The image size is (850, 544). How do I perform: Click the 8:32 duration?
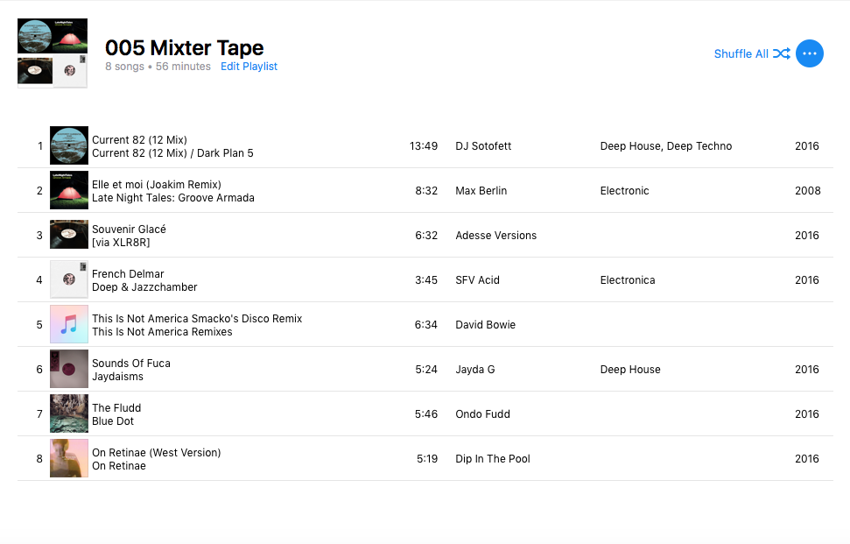coord(426,191)
